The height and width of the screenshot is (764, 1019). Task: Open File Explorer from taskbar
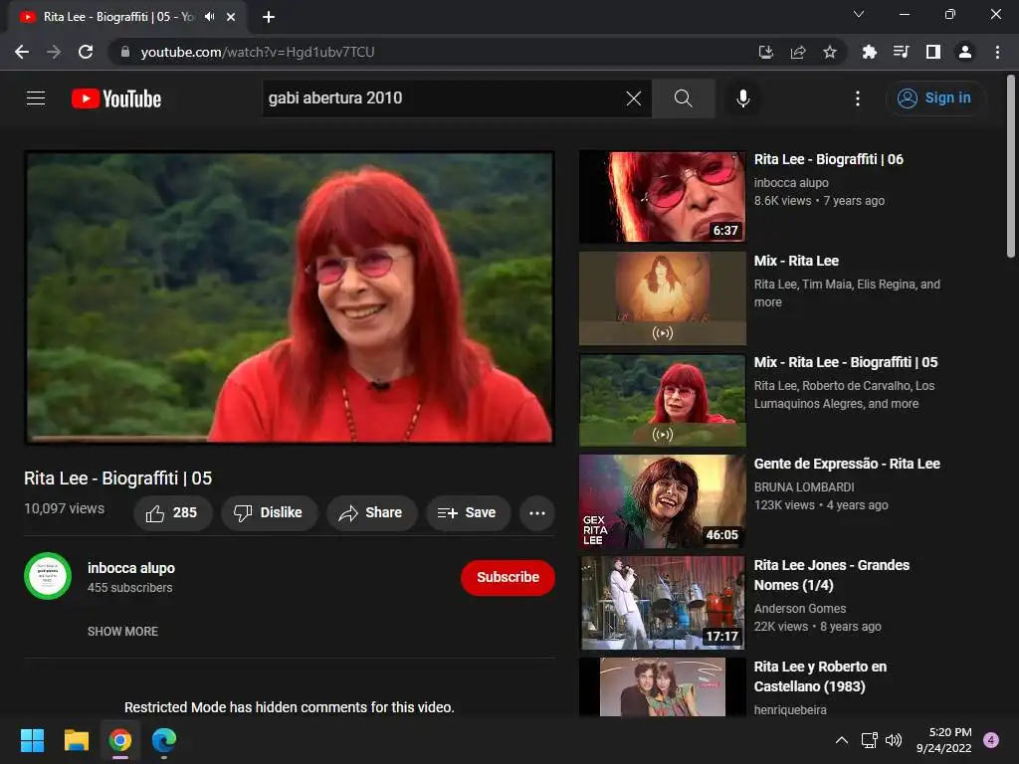[x=76, y=740]
